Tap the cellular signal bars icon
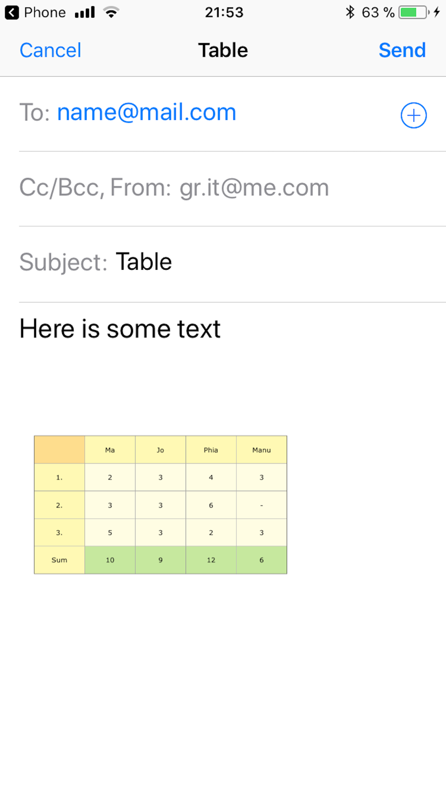 click(85, 12)
